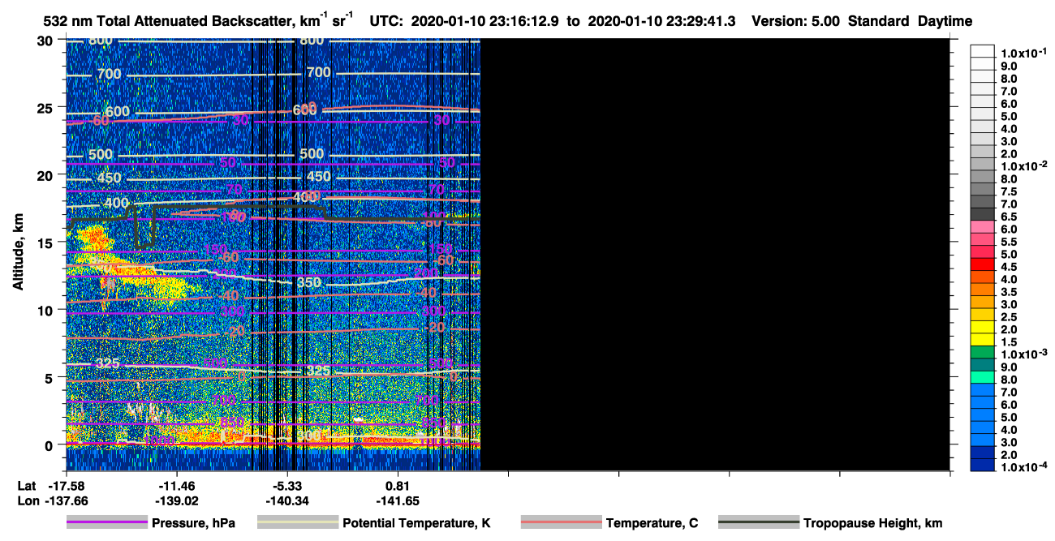Screen dimensions: 1055x541
Task: Select the 'Potential Temperature, K' legend label
Action: (x=416, y=523)
